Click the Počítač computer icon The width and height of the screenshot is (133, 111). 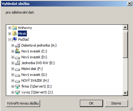pyautogui.click(x=15, y=39)
